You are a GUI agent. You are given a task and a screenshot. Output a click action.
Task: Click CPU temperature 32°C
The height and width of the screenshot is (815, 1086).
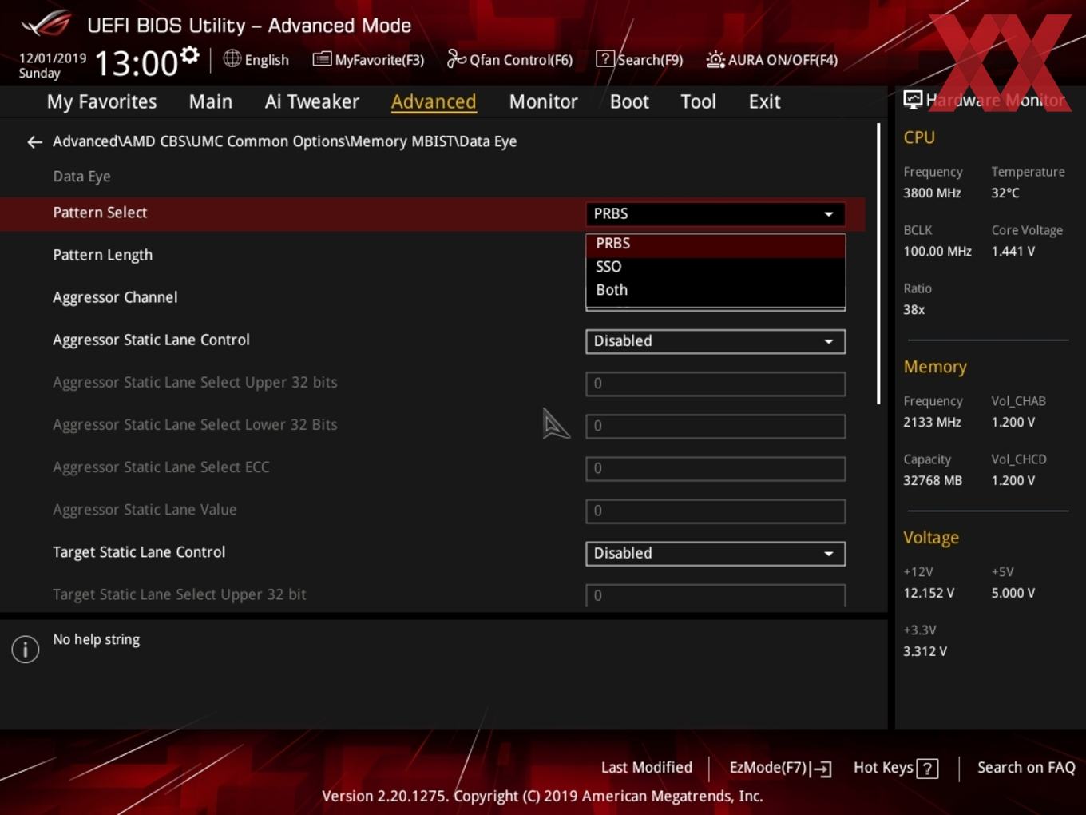coord(1005,193)
